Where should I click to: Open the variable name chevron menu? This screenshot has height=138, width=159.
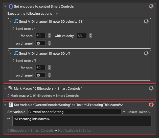tap(124, 112)
